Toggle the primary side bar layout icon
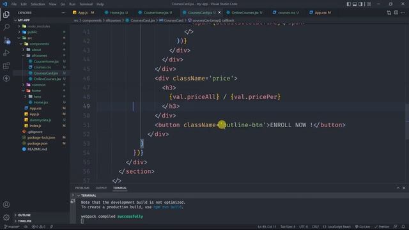This screenshot has width=409, height=230. 349,4
